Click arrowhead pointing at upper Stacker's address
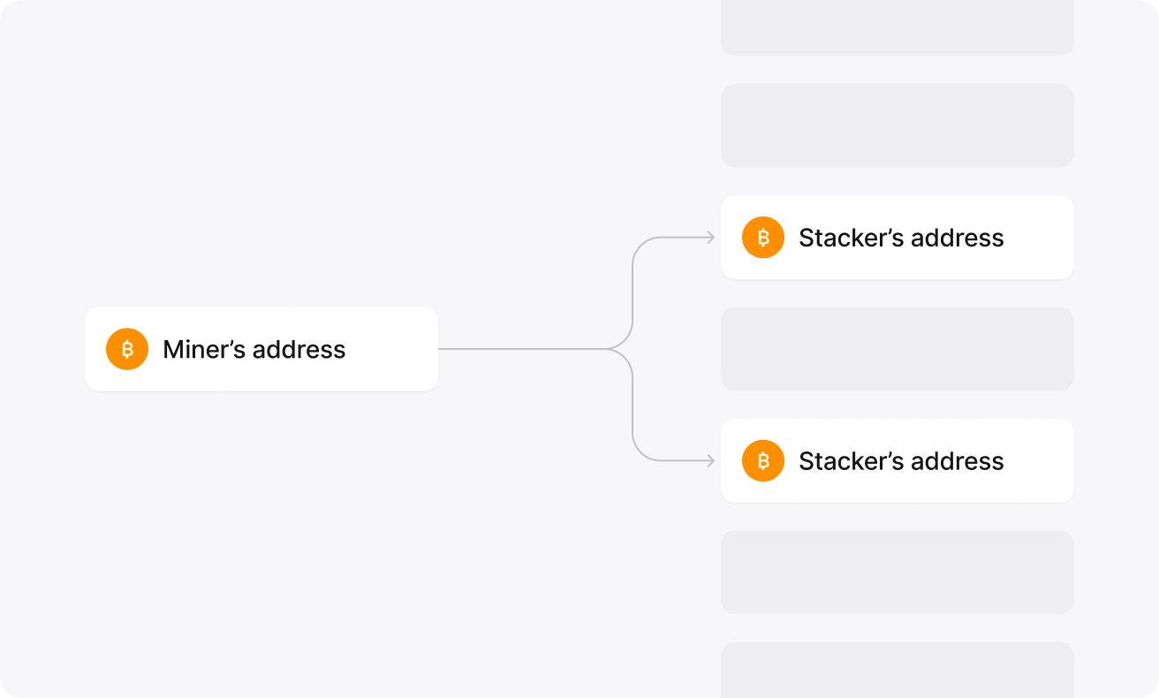Viewport: 1159px width, 698px height. 709,238
